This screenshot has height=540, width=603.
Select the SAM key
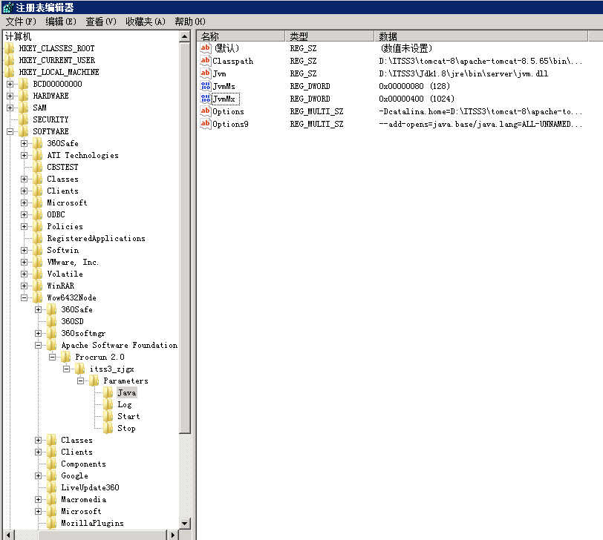click(x=39, y=108)
